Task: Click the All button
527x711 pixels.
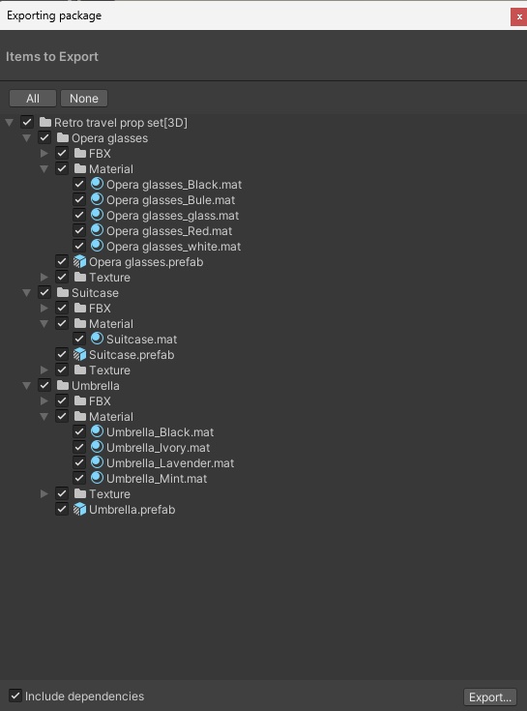Action: pyautogui.click(x=33, y=99)
